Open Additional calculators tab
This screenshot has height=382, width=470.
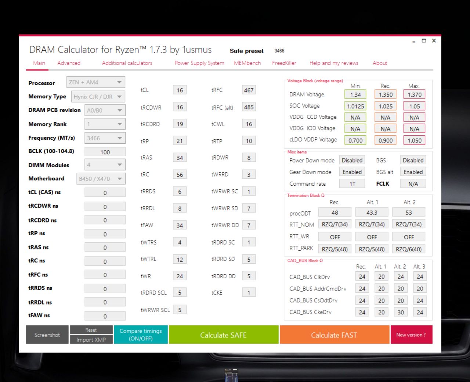click(x=127, y=63)
